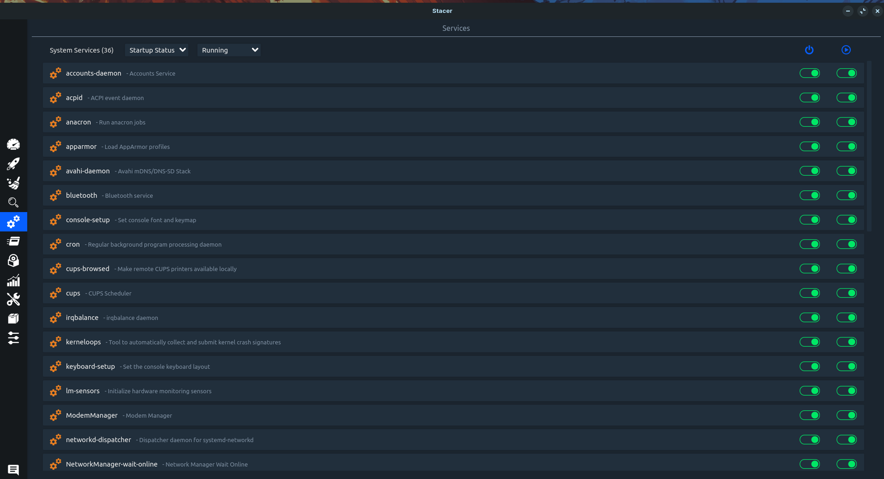This screenshot has height=479, width=884.
Task: Stop acpid with its running toggle
Action: tap(847, 97)
